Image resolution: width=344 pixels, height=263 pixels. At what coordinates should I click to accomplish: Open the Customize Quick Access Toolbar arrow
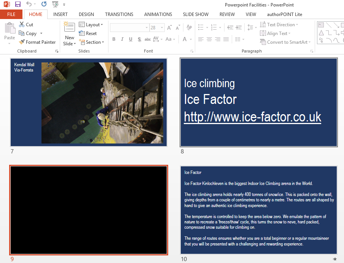[x=64, y=5]
